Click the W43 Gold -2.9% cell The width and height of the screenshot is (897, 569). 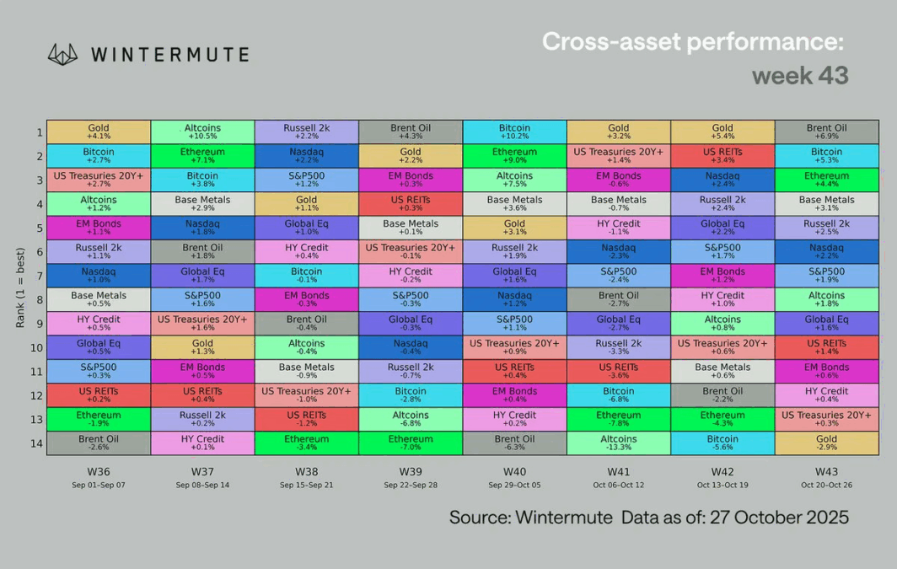click(826, 443)
